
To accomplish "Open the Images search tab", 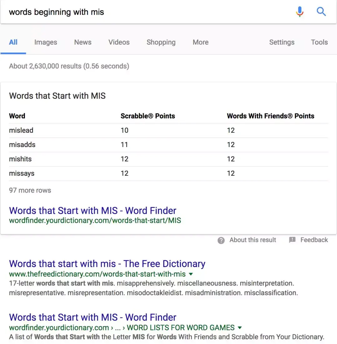I will click(46, 42).
